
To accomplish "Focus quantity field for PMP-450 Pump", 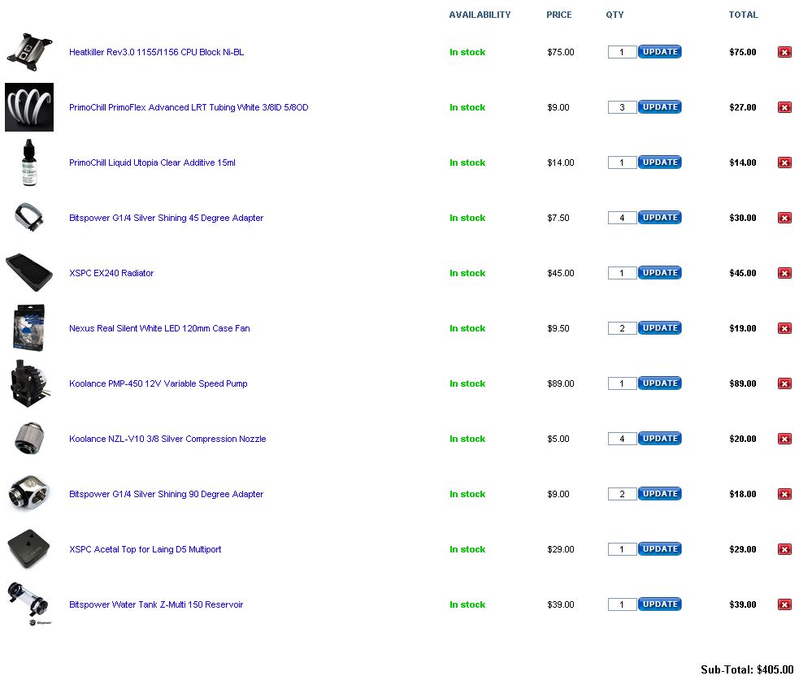I will coord(622,383).
